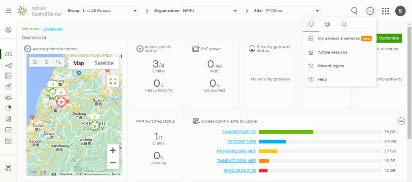Click the search magnifier icon in header
The image size is (412, 182).
tap(354, 11)
